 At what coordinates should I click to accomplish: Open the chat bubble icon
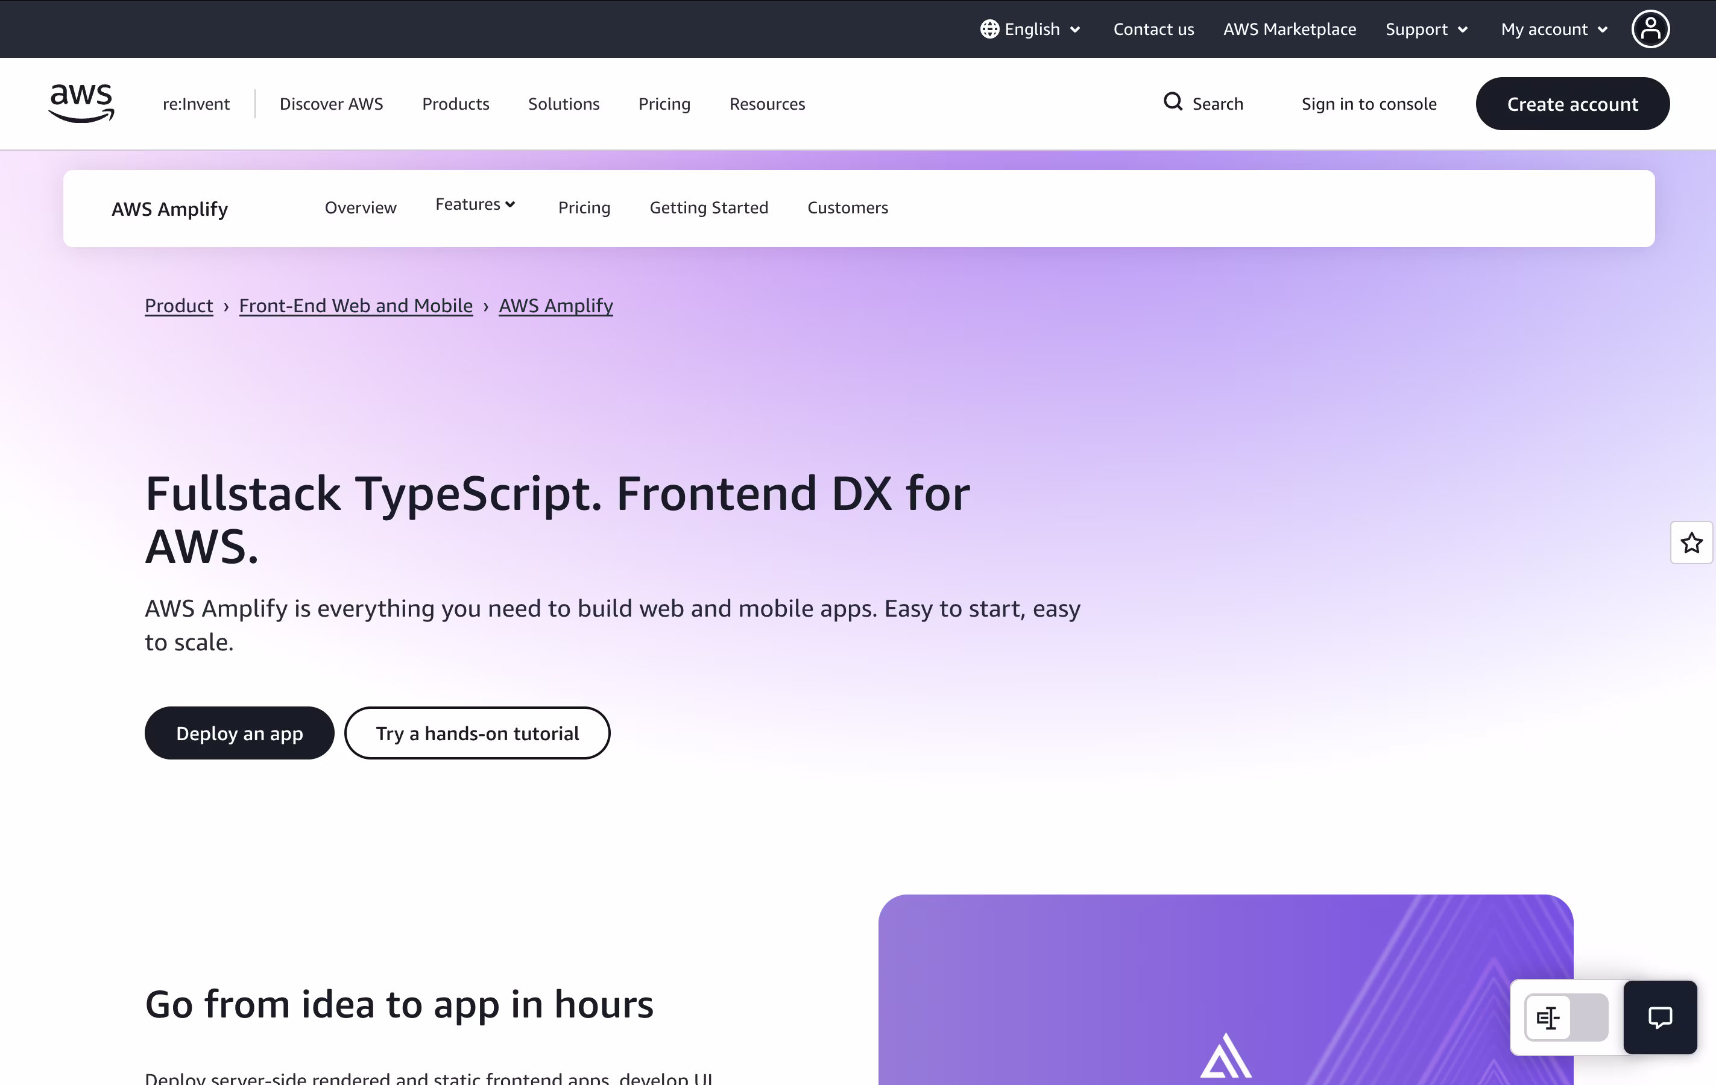(x=1660, y=1017)
